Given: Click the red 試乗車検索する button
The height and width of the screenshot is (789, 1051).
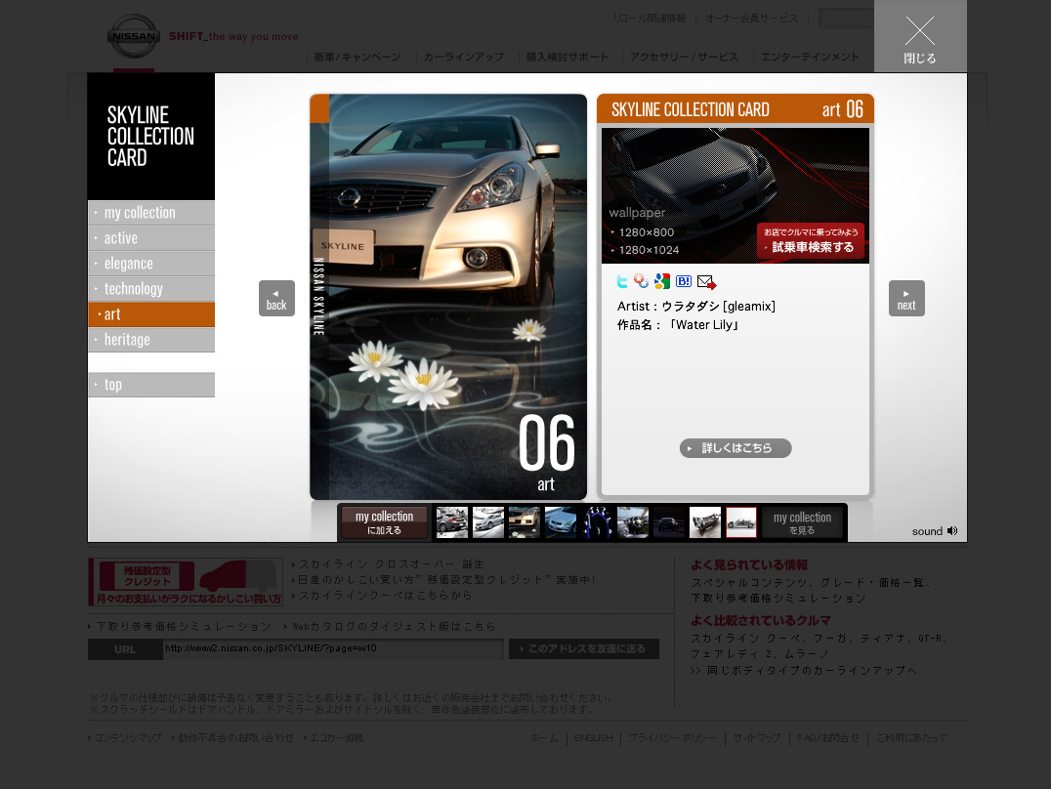Looking at the screenshot, I should coord(811,240).
